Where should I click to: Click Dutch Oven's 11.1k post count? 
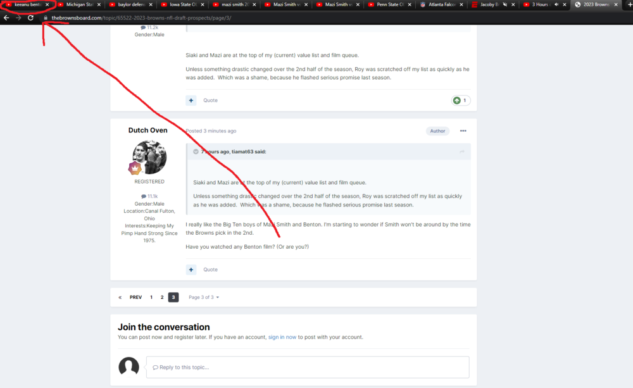point(149,196)
